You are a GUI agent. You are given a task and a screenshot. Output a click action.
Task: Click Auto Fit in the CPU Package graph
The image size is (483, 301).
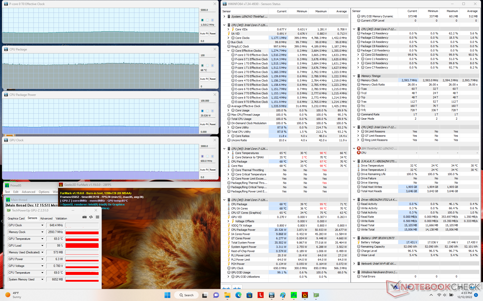click(x=204, y=79)
